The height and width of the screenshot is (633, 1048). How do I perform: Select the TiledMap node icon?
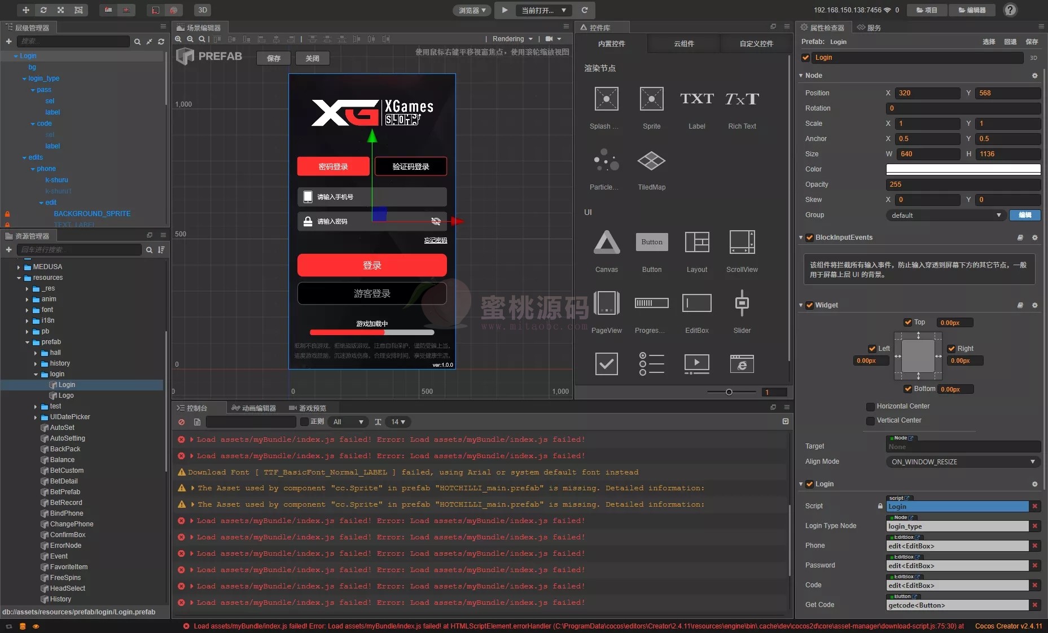click(x=651, y=161)
